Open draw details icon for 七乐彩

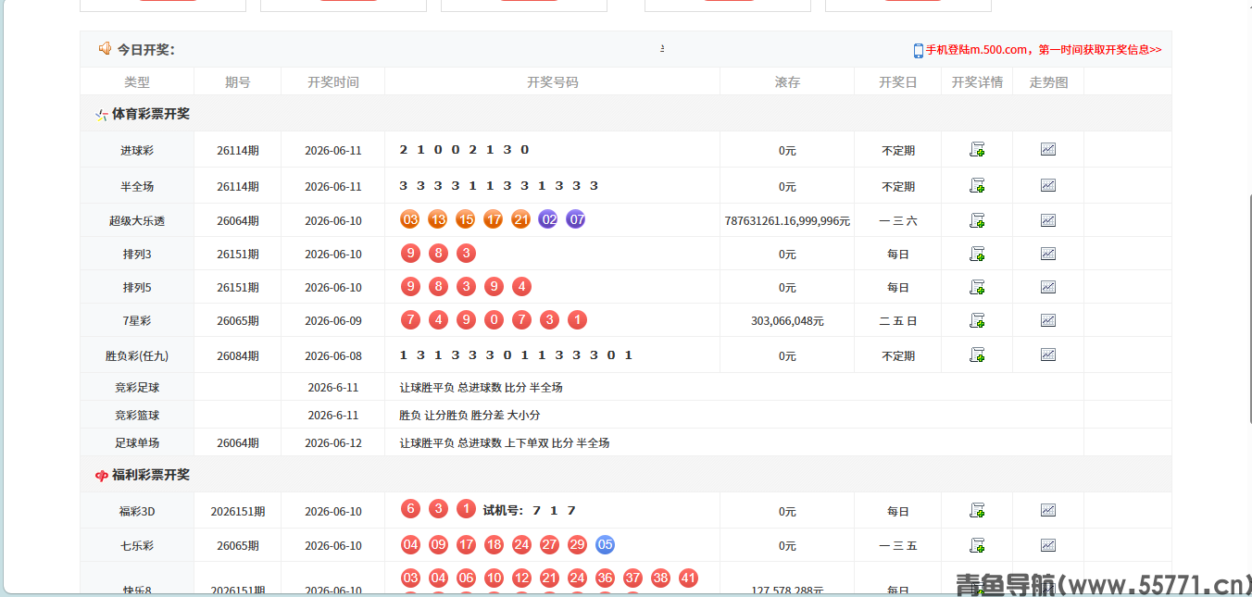(x=977, y=545)
